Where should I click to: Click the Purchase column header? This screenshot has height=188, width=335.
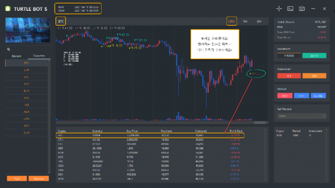point(166,131)
